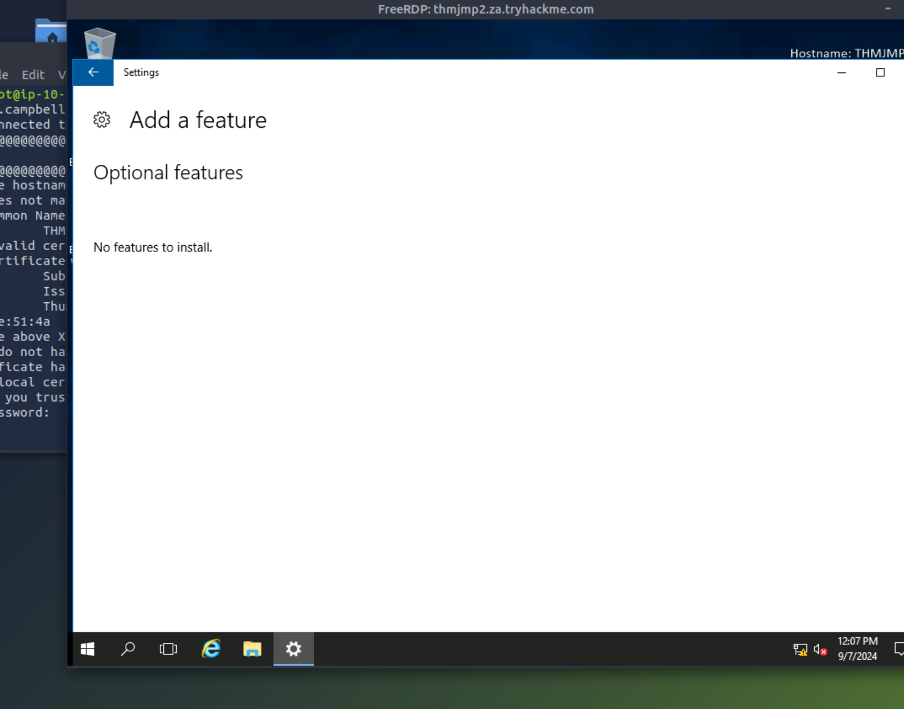Minimize the Settings window
Screen dimensions: 904x709
click(842, 72)
